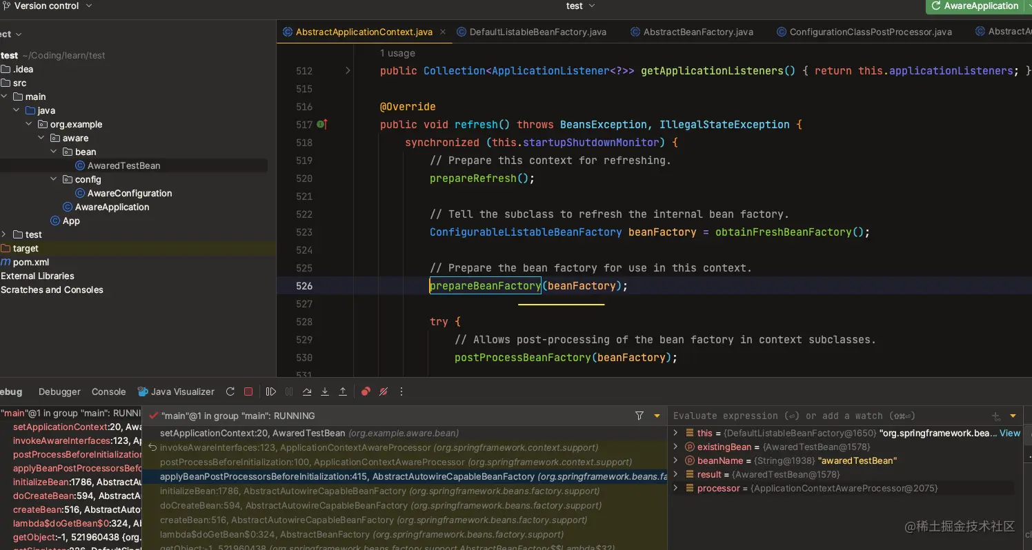Open more debug actions menu

(x=401, y=391)
